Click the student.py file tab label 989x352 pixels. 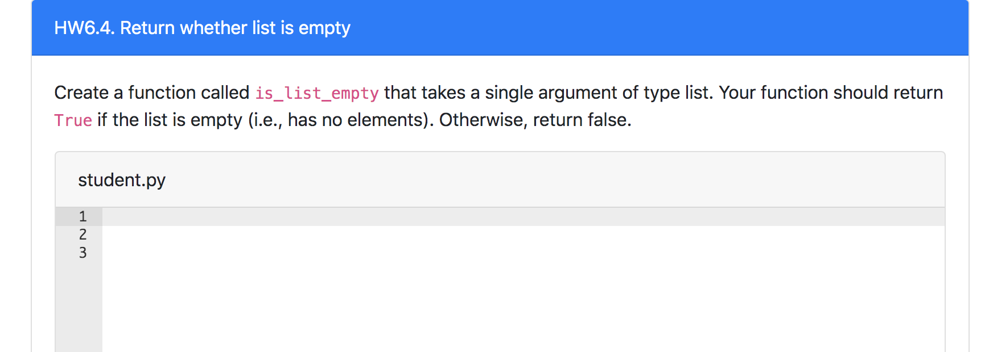tap(122, 179)
